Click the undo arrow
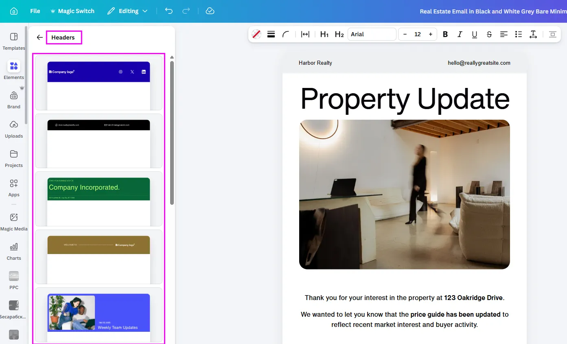The width and height of the screenshot is (567, 344). (169, 11)
